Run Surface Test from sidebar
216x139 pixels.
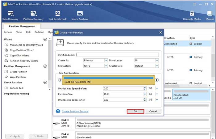14,88
